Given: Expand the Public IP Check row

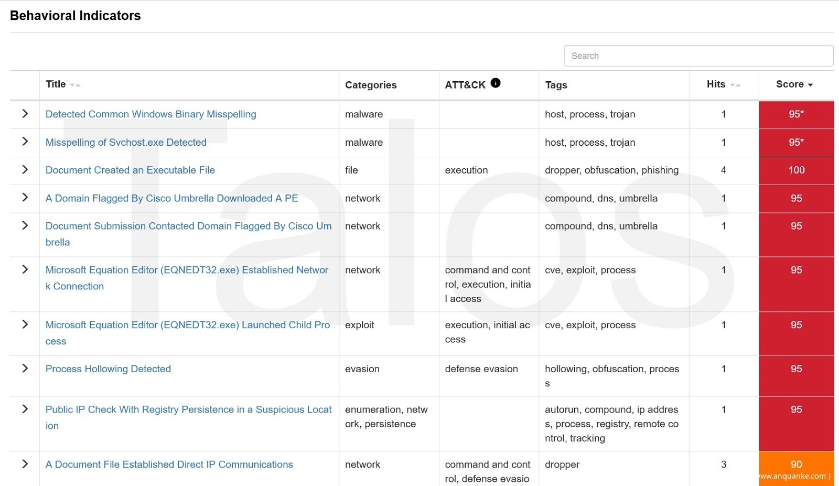Looking at the screenshot, I should pos(25,409).
